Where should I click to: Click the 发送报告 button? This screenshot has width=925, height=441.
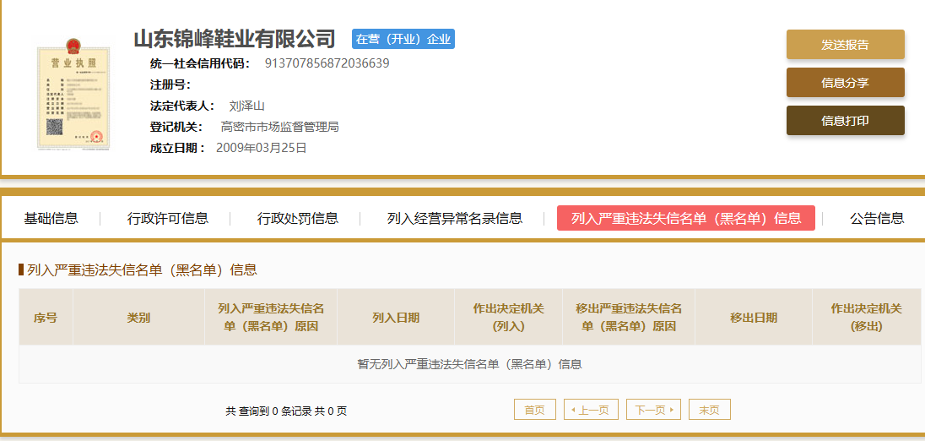tap(845, 45)
